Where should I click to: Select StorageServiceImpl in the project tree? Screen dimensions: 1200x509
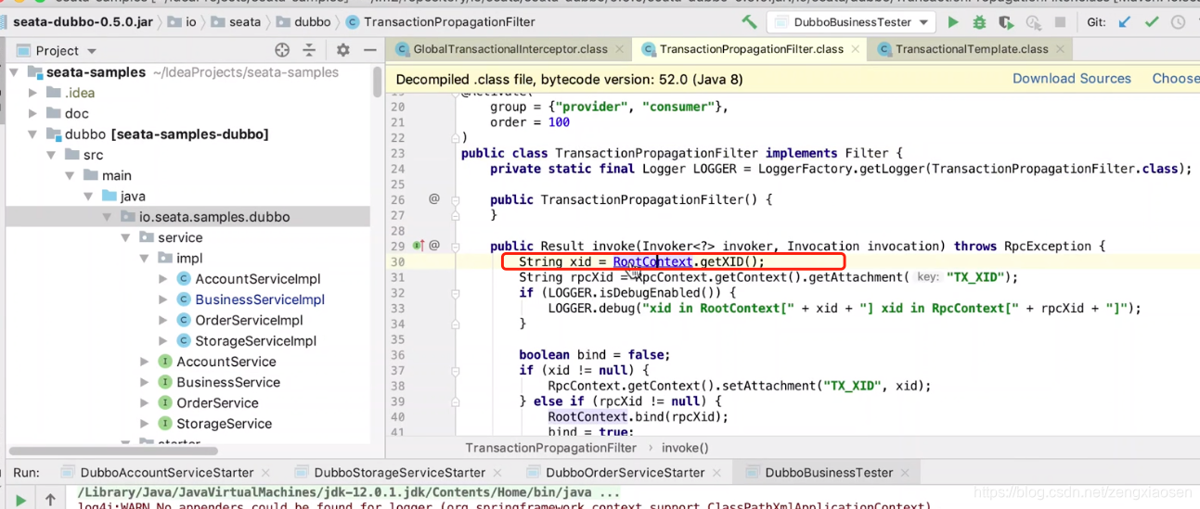tap(256, 341)
